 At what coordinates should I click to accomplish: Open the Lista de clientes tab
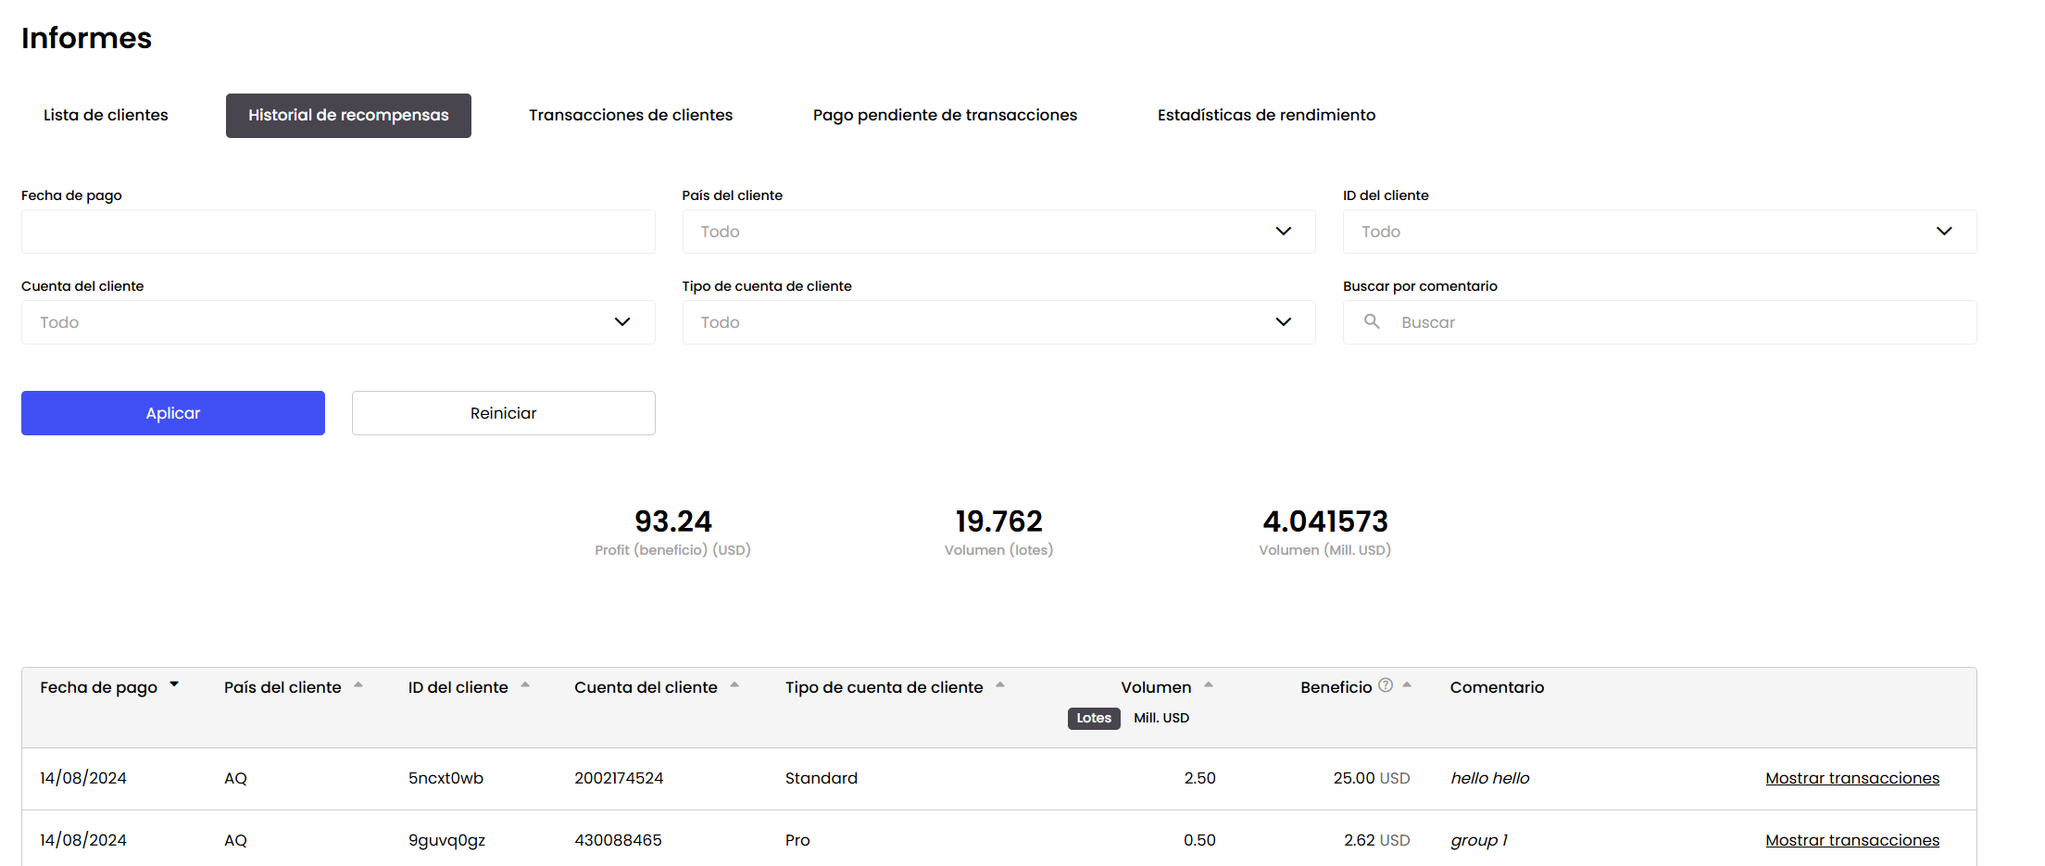tap(106, 115)
